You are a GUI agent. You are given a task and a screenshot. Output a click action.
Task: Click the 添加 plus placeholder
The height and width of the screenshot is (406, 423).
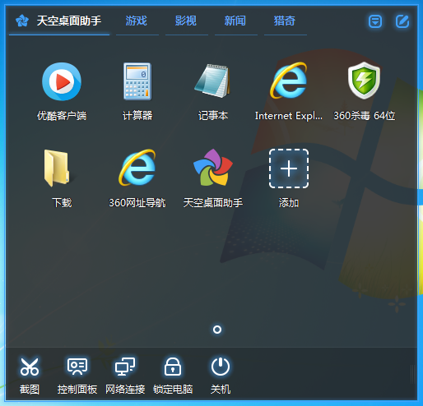pyautogui.click(x=289, y=168)
